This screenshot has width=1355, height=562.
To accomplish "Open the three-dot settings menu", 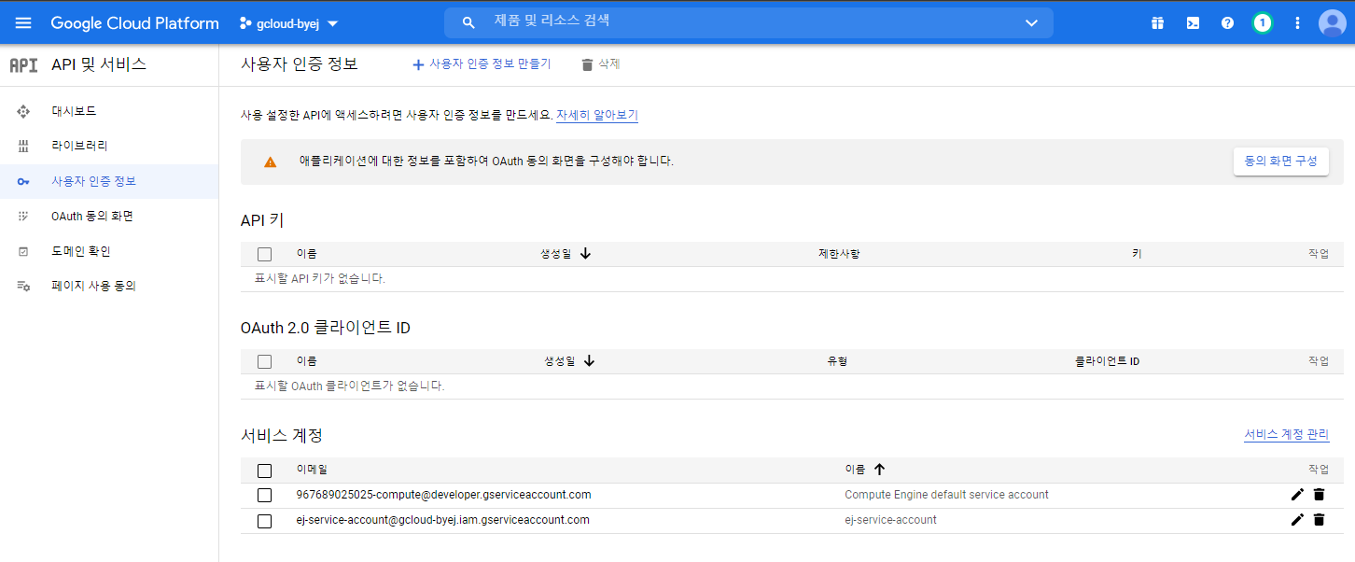I will 1297,23.
